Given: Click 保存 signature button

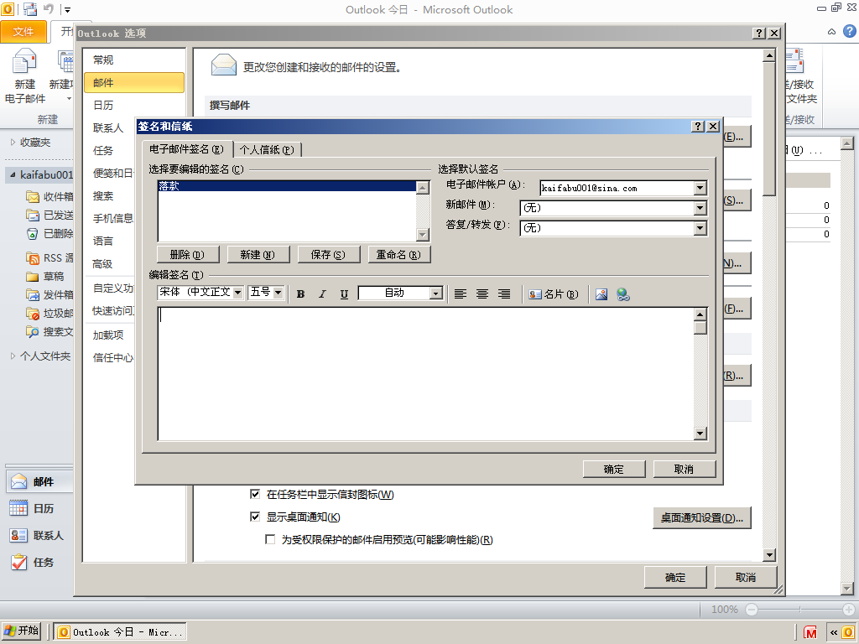Looking at the screenshot, I should point(328,255).
